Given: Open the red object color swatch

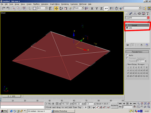Looking at the screenshot, I should coord(148,18).
